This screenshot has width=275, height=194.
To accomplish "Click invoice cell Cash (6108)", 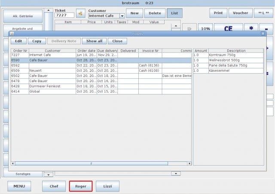I will point(150,71).
